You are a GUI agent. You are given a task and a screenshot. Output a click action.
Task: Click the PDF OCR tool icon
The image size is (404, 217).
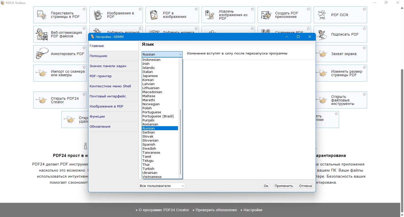coord(322,15)
